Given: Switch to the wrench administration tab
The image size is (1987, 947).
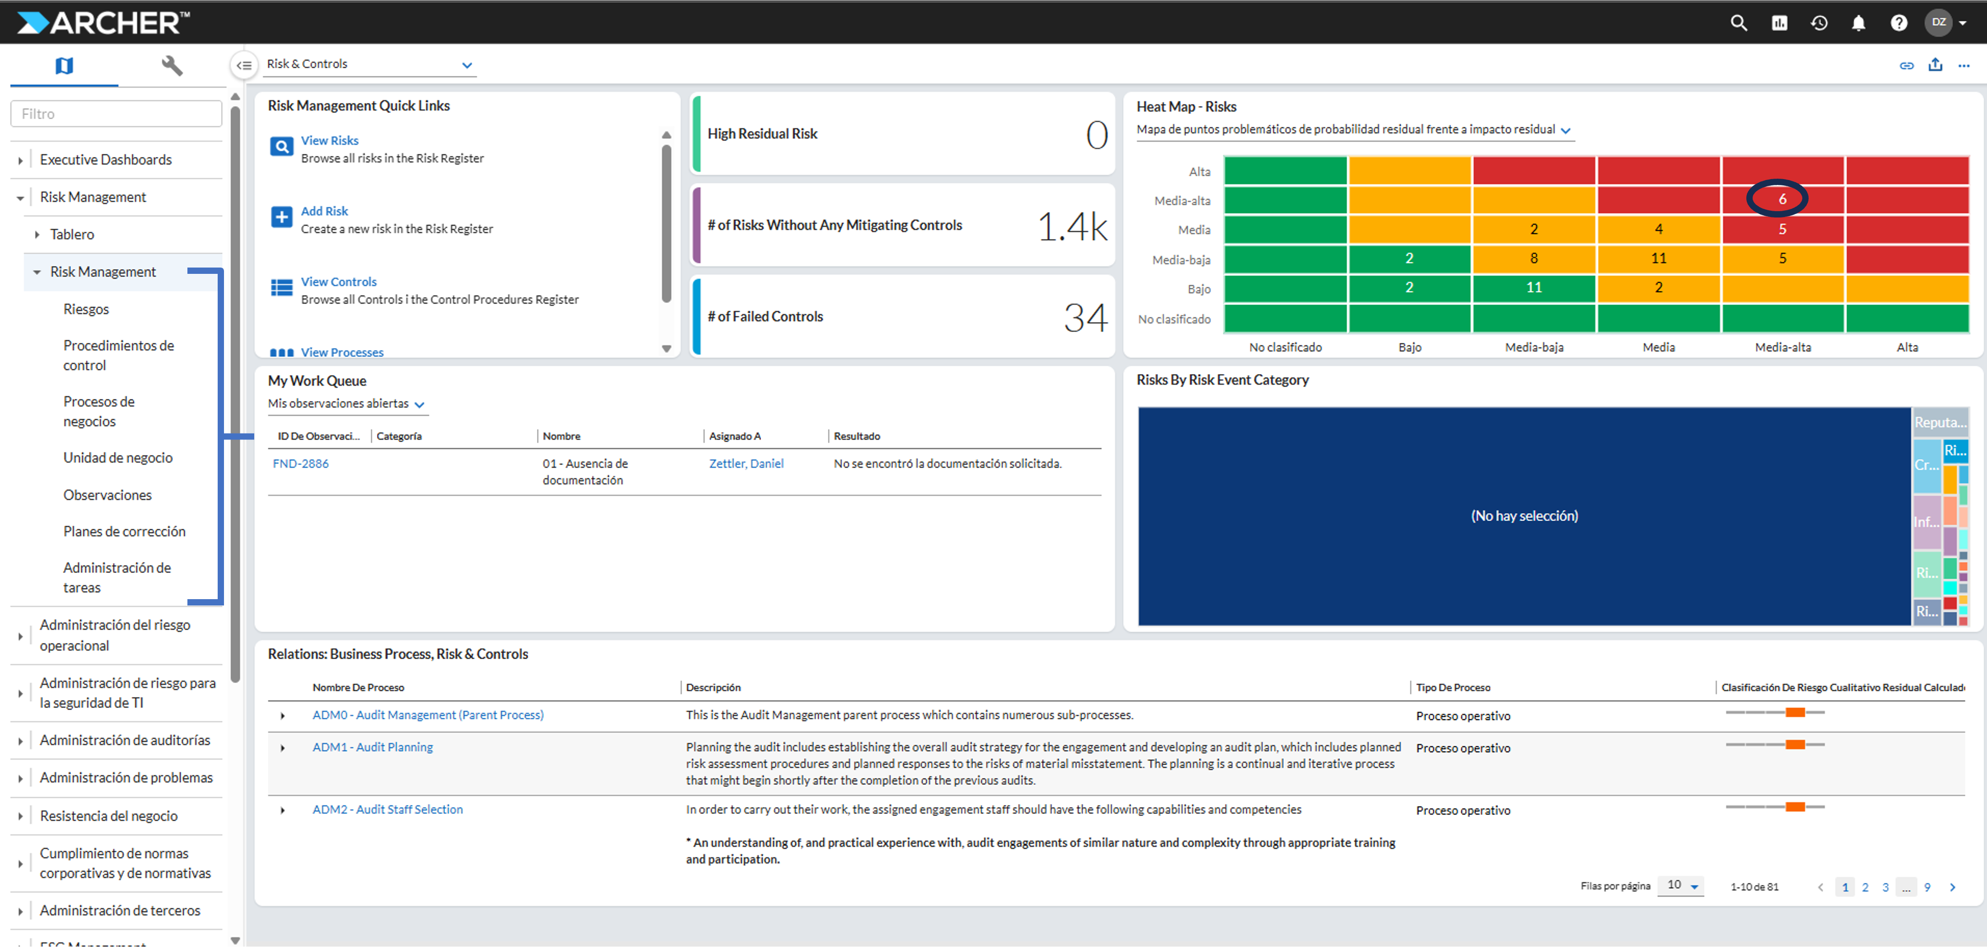Looking at the screenshot, I should click(x=171, y=65).
